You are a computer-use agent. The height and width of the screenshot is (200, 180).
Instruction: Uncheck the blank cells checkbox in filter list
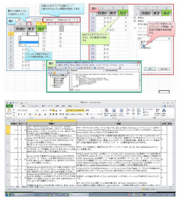[x=142, y=48]
